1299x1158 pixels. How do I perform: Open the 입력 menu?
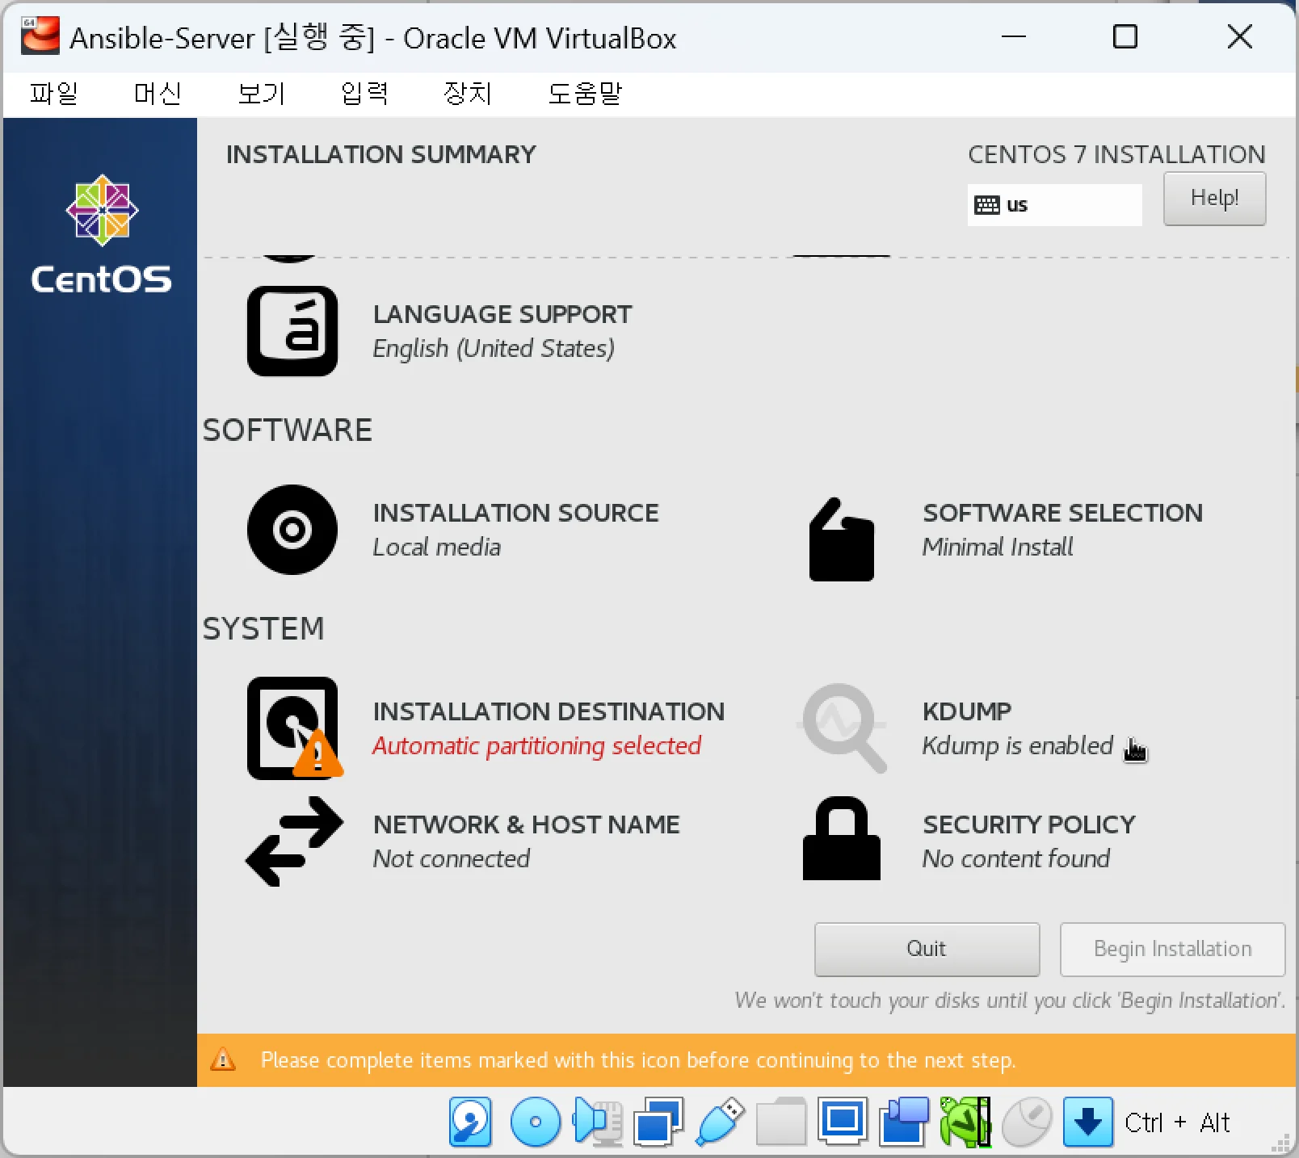pyautogui.click(x=364, y=94)
